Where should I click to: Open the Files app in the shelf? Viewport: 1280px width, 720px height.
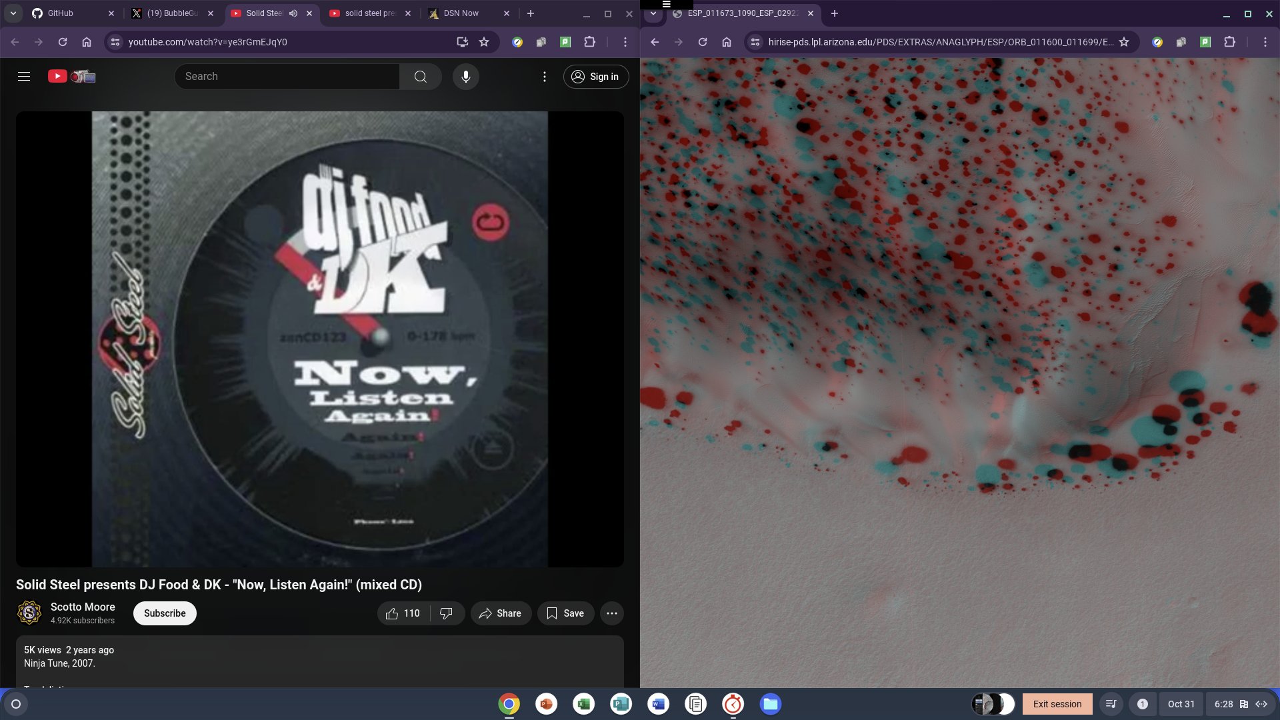[770, 704]
